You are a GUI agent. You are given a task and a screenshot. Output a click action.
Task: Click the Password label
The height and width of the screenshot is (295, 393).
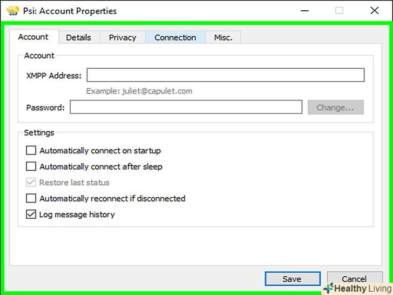45,108
